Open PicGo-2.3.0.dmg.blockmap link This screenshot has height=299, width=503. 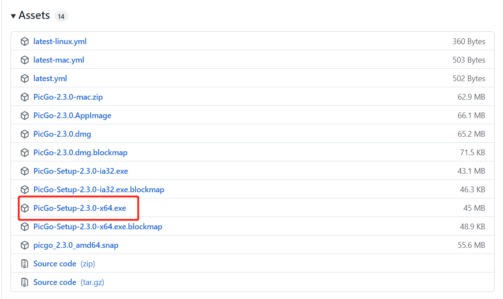(80, 153)
